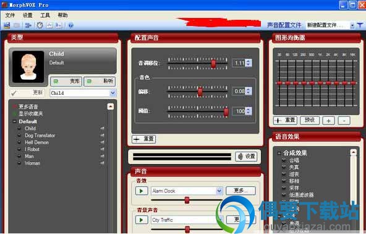Click the red 更多语音 get-more-voices icon
Screen dimensions: 366x234
pyautogui.click(x=15, y=106)
